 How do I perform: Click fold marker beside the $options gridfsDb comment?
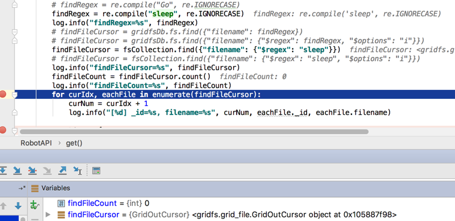point(14,41)
